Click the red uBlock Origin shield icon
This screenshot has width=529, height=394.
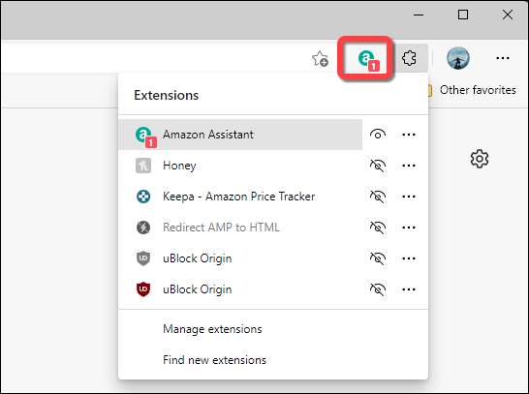coord(143,289)
